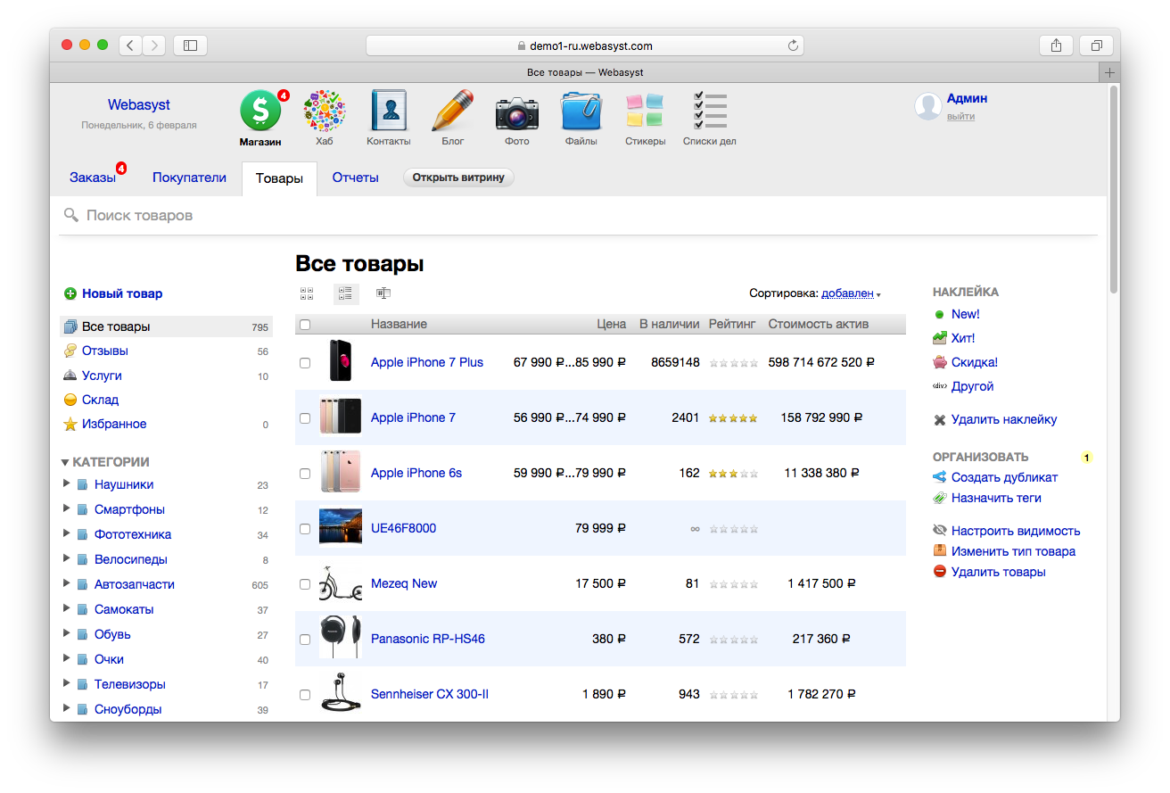Image resolution: width=1170 pixels, height=793 pixels.
Task: Open the Хаб app icon
Action: click(x=325, y=111)
